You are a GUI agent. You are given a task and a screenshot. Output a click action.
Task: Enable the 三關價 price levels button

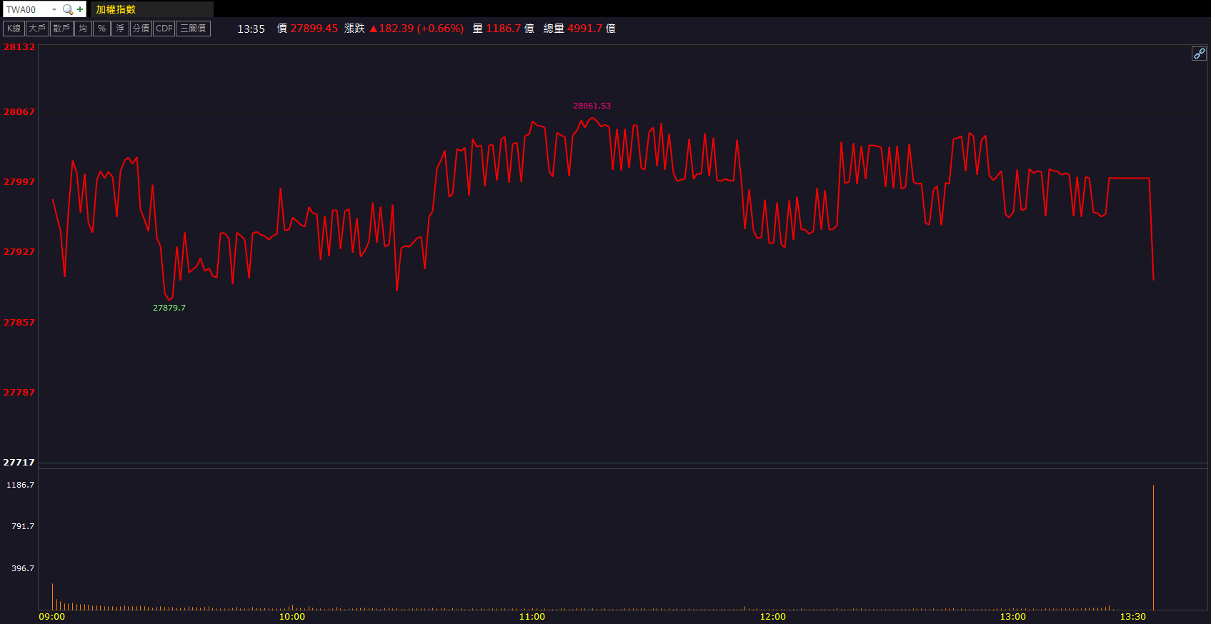[x=193, y=29]
